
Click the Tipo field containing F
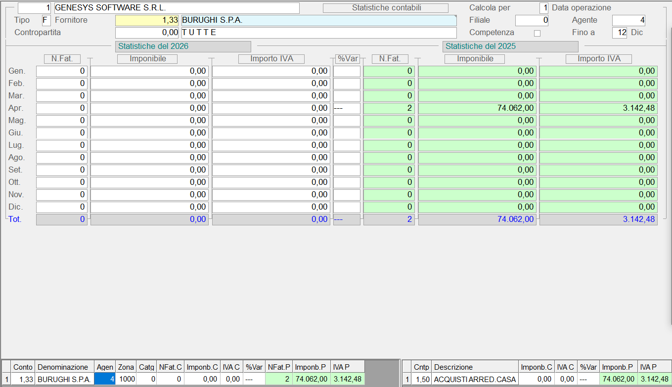click(46, 20)
